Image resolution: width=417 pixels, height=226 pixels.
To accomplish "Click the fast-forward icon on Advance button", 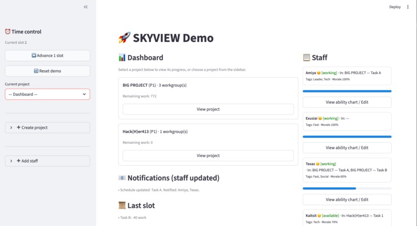I will coord(34,55).
